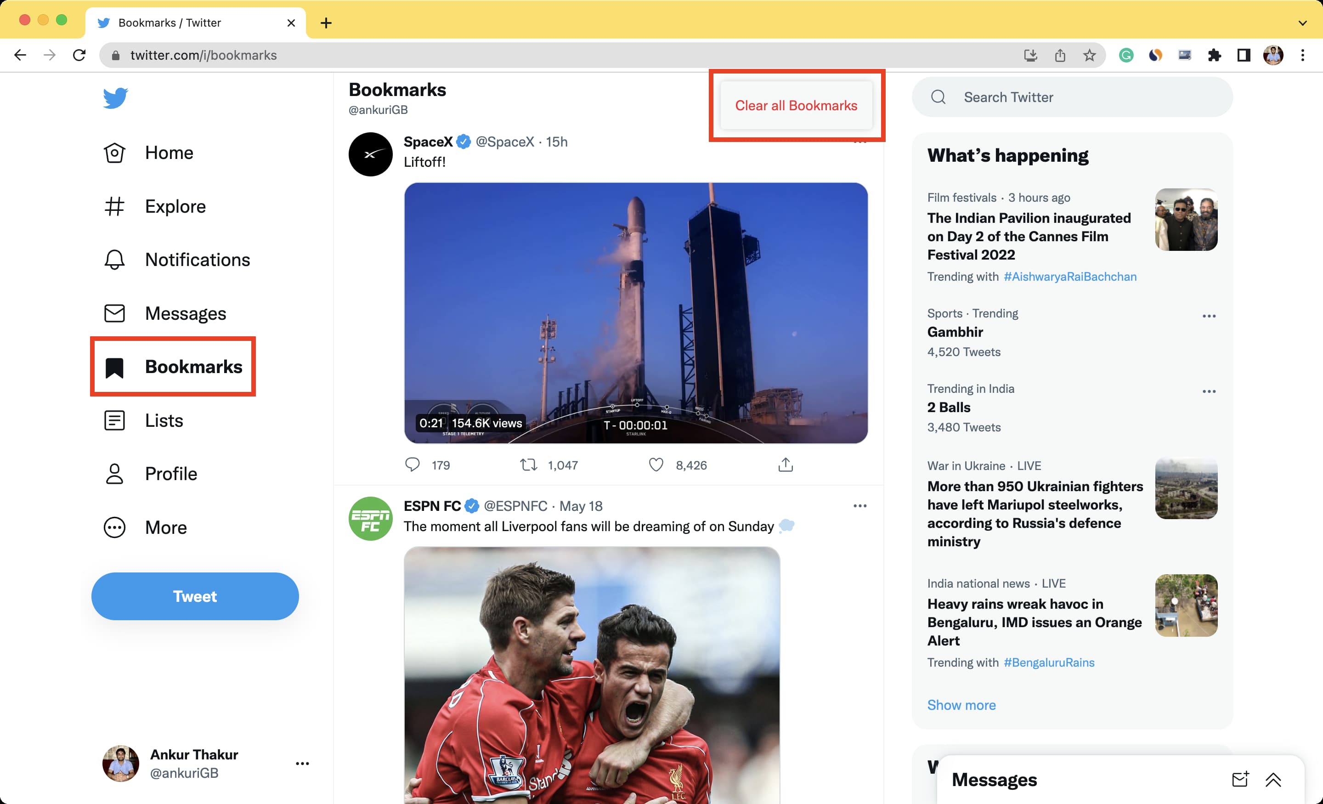Screen dimensions: 1323x804
Task: Open Ankur Thakur account menu dots
Action: pos(302,763)
